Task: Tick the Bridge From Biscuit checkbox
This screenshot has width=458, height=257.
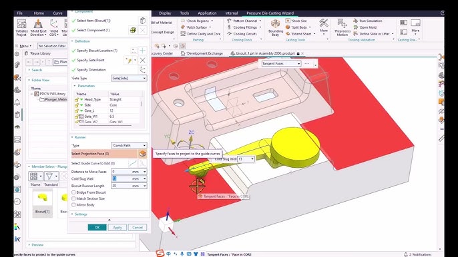Action: click(73, 192)
